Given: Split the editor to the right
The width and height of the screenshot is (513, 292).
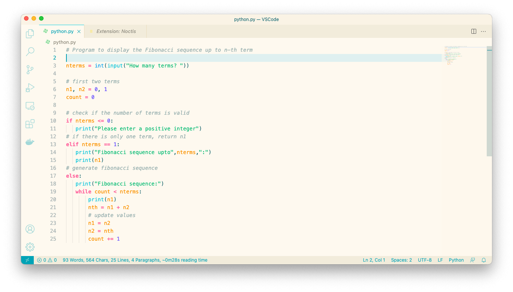Looking at the screenshot, I should coord(474,31).
